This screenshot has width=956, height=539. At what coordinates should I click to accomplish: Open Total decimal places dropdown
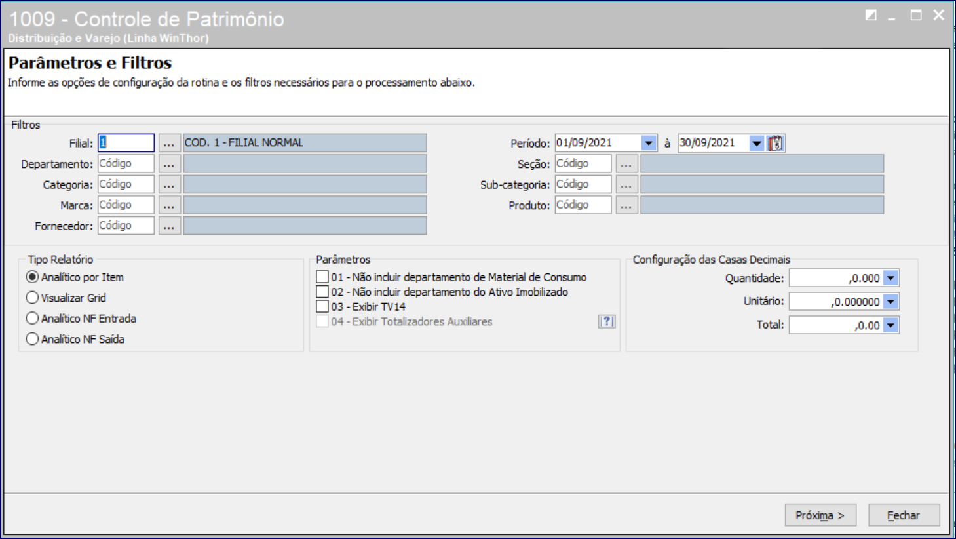890,325
